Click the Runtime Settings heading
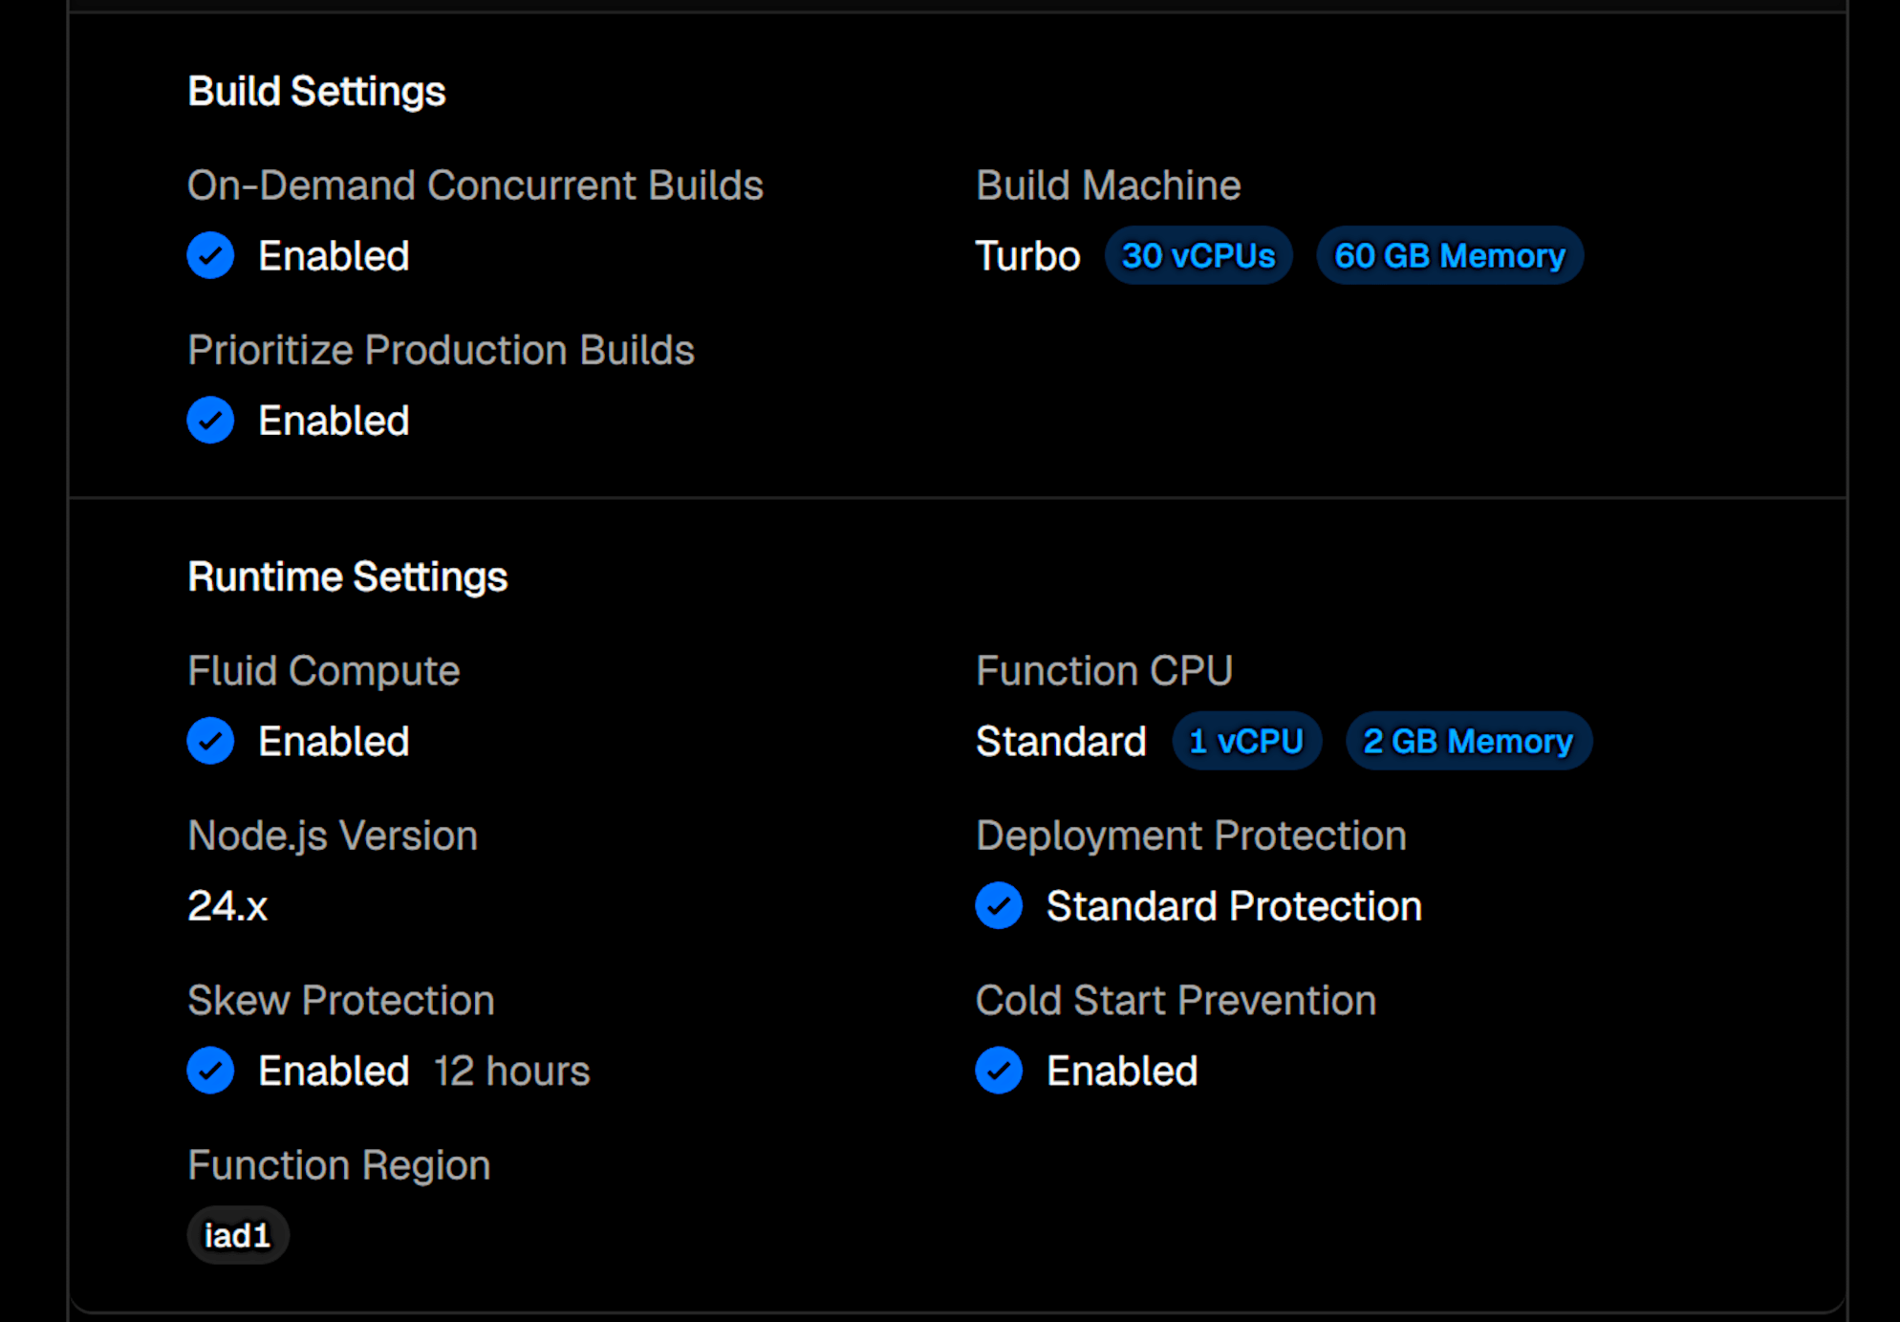This screenshot has height=1322, width=1900. pyautogui.click(x=348, y=577)
